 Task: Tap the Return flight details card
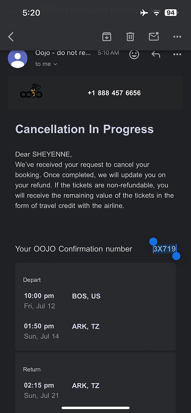point(95,382)
